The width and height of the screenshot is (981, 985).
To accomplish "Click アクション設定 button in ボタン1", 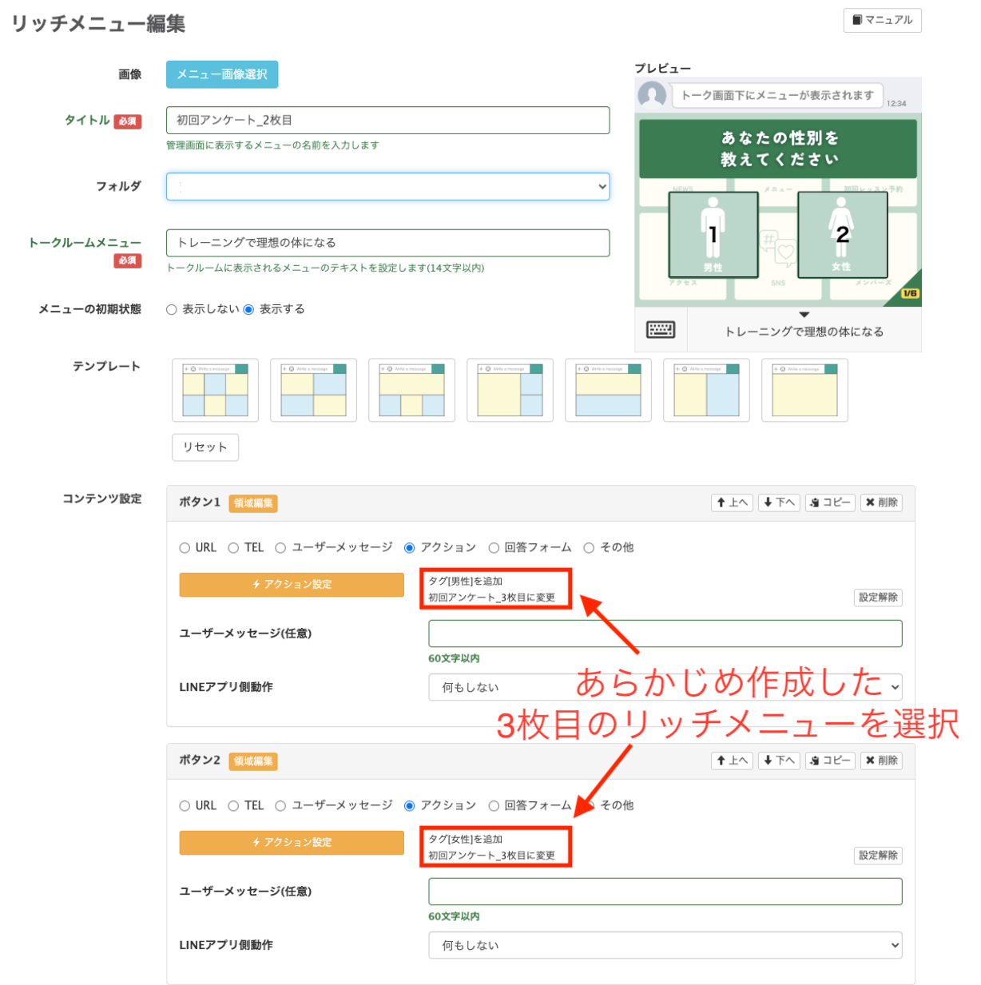I will click(292, 585).
